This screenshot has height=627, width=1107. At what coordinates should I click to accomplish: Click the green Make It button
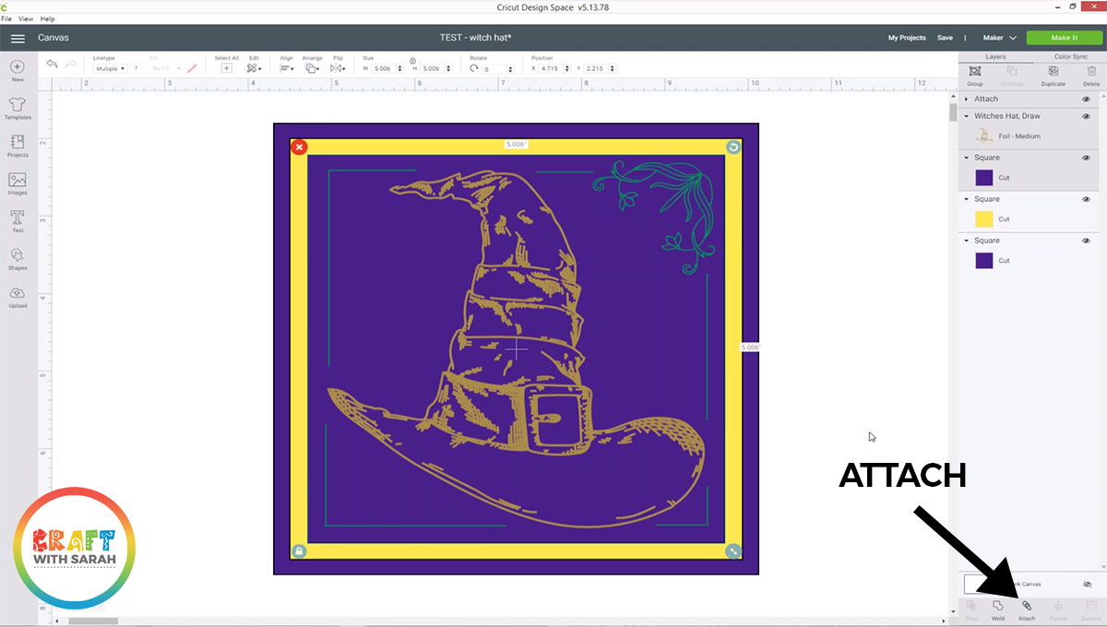pyautogui.click(x=1064, y=38)
